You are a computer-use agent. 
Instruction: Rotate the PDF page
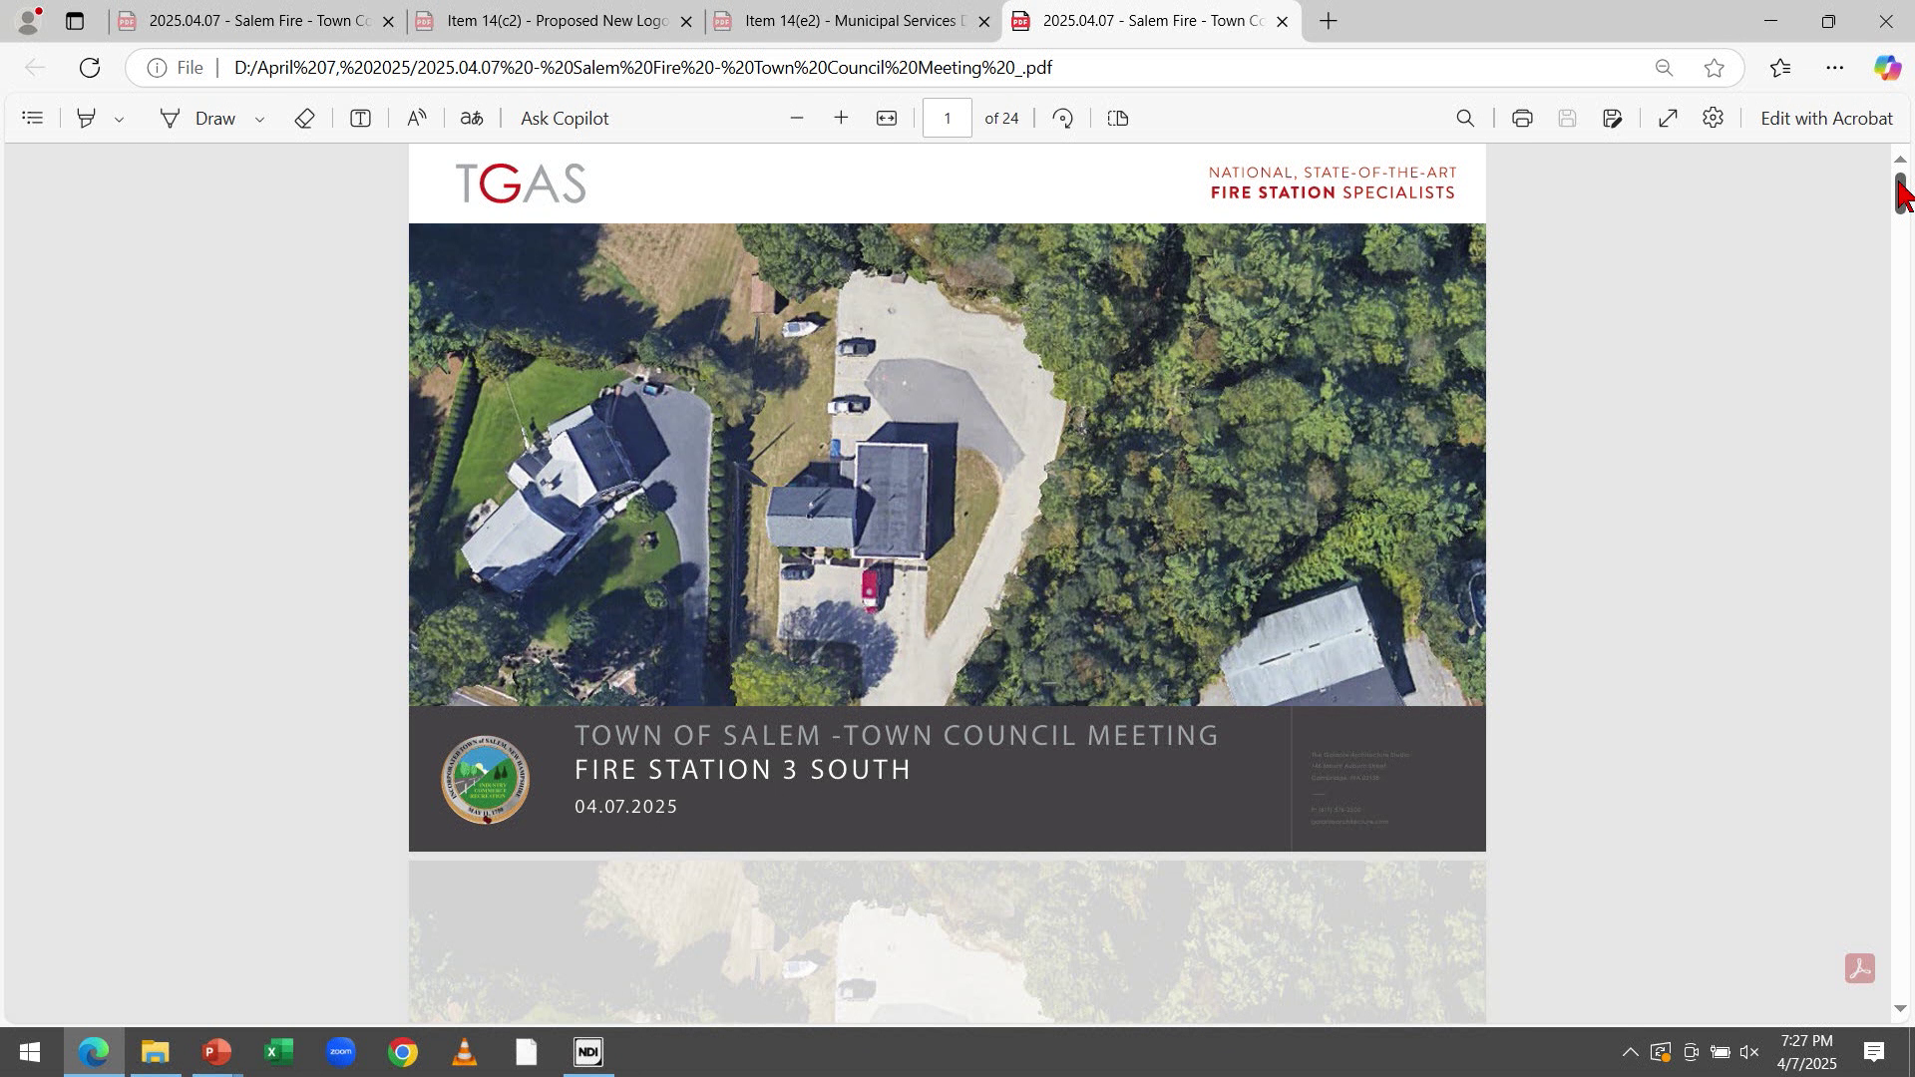click(1062, 118)
